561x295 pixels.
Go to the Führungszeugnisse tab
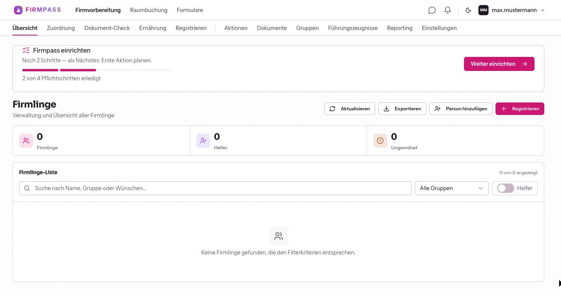point(353,28)
